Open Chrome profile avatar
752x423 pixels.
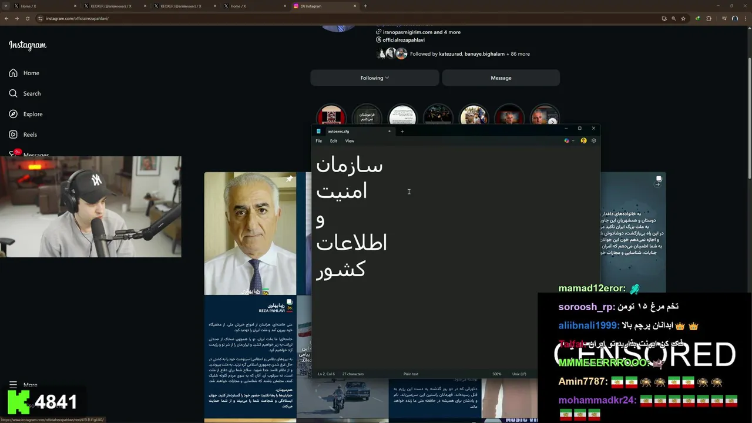click(x=735, y=18)
